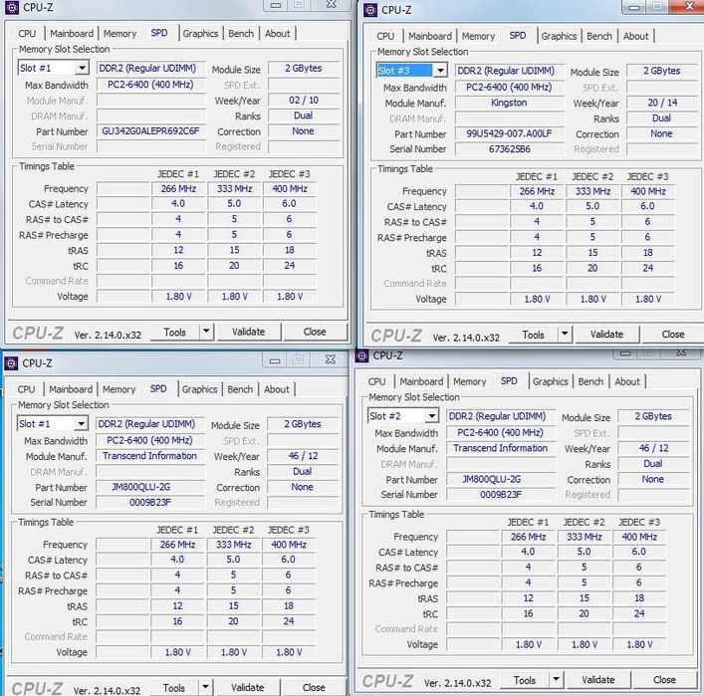
Task: Open Bench tab in Kingston window
Action: pos(599,37)
